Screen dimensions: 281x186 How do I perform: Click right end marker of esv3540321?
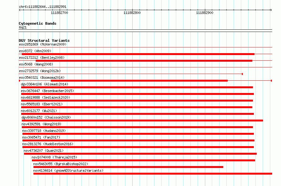click(x=271, y=81)
